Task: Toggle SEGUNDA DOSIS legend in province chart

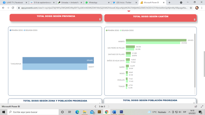Action: point(31,30)
